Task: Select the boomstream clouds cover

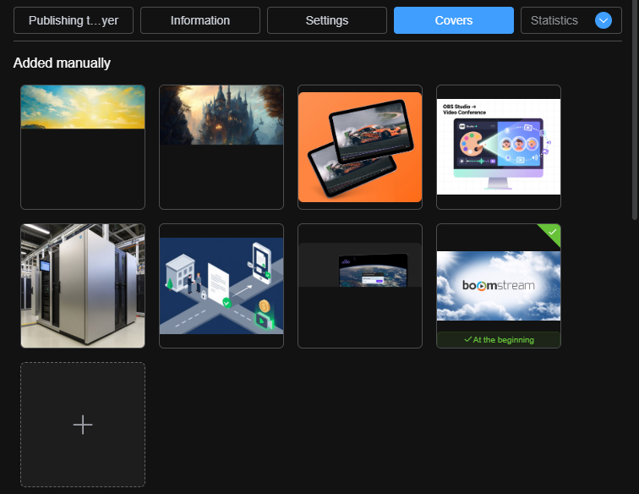Action: 499,286
